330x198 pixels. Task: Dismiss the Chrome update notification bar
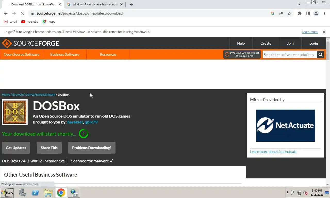(324, 32)
